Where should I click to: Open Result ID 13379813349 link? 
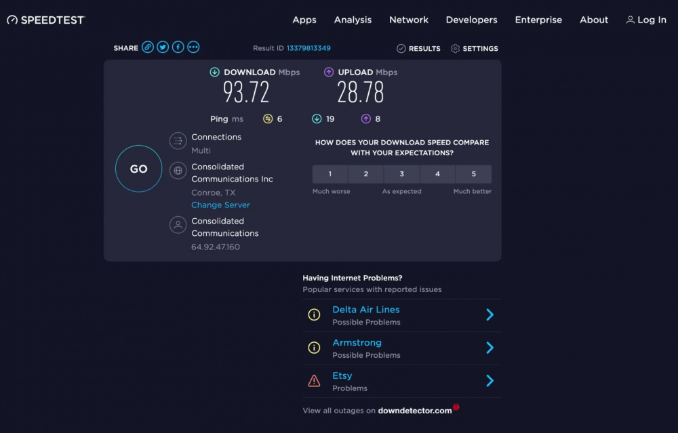[x=308, y=48]
